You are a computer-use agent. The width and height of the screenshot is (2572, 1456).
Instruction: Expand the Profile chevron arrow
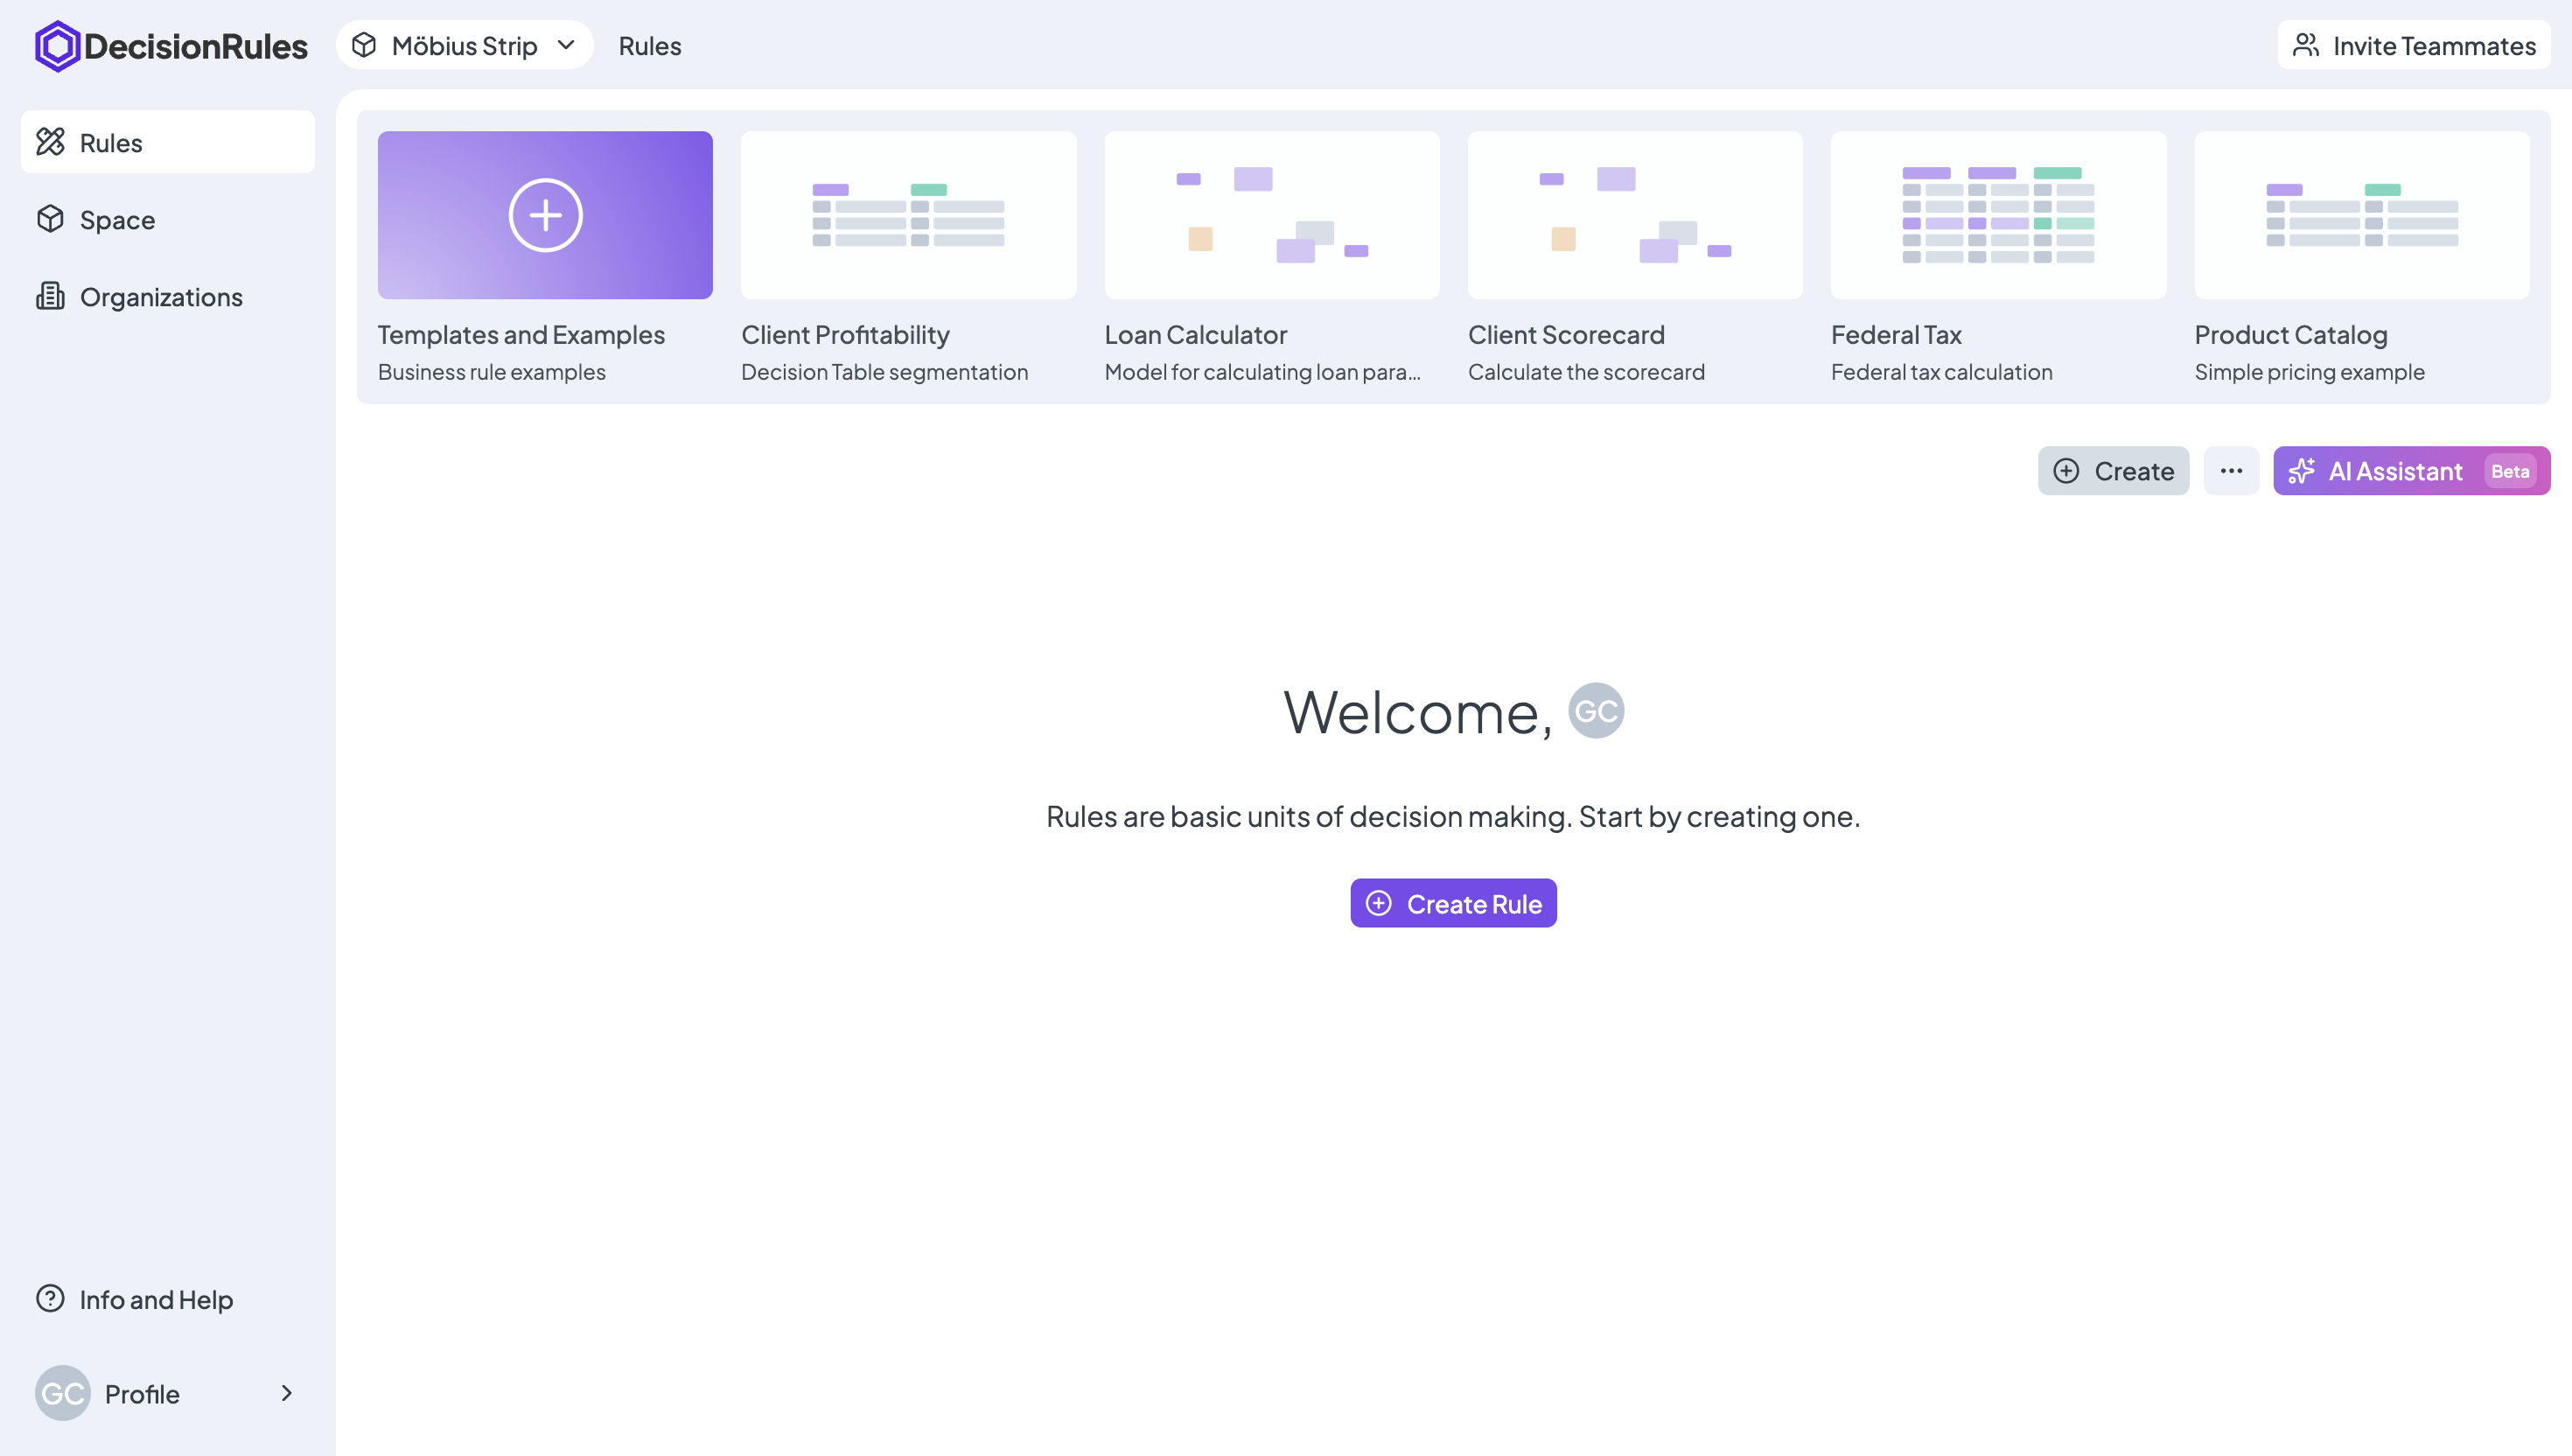(287, 1393)
